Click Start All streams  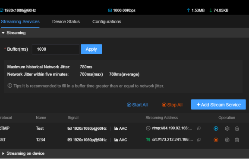pyautogui.click(x=137, y=105)
